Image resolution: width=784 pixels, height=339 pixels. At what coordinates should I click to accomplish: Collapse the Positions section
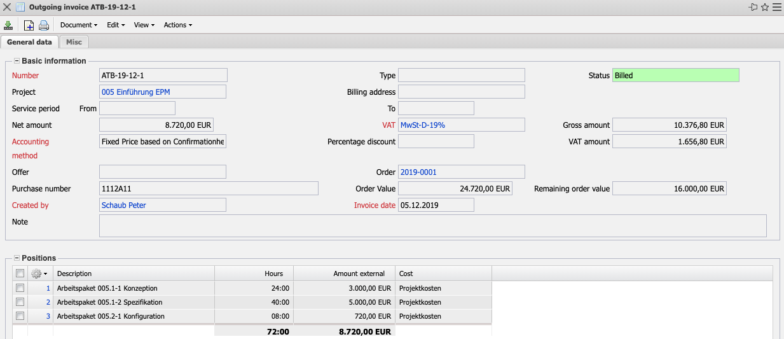pos(17,258)
